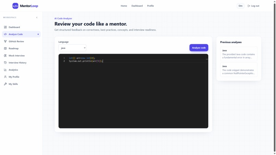Click the log out arrow icon

249,6
